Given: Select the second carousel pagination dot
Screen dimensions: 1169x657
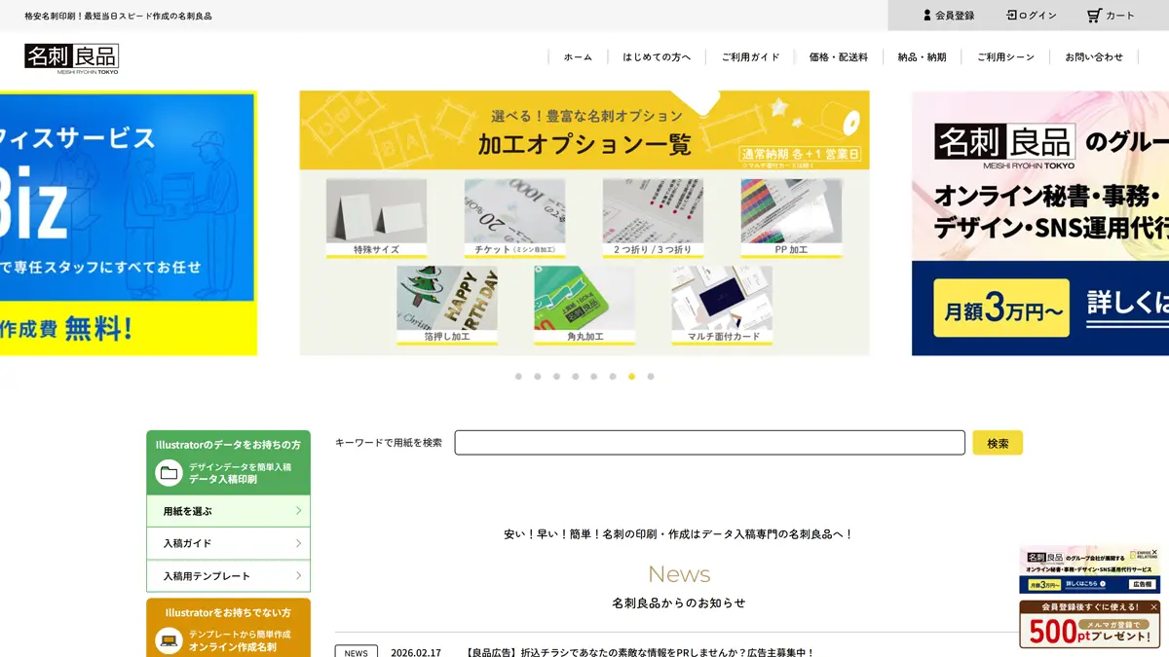Looking at the screenshot, I should pos(537,377).
